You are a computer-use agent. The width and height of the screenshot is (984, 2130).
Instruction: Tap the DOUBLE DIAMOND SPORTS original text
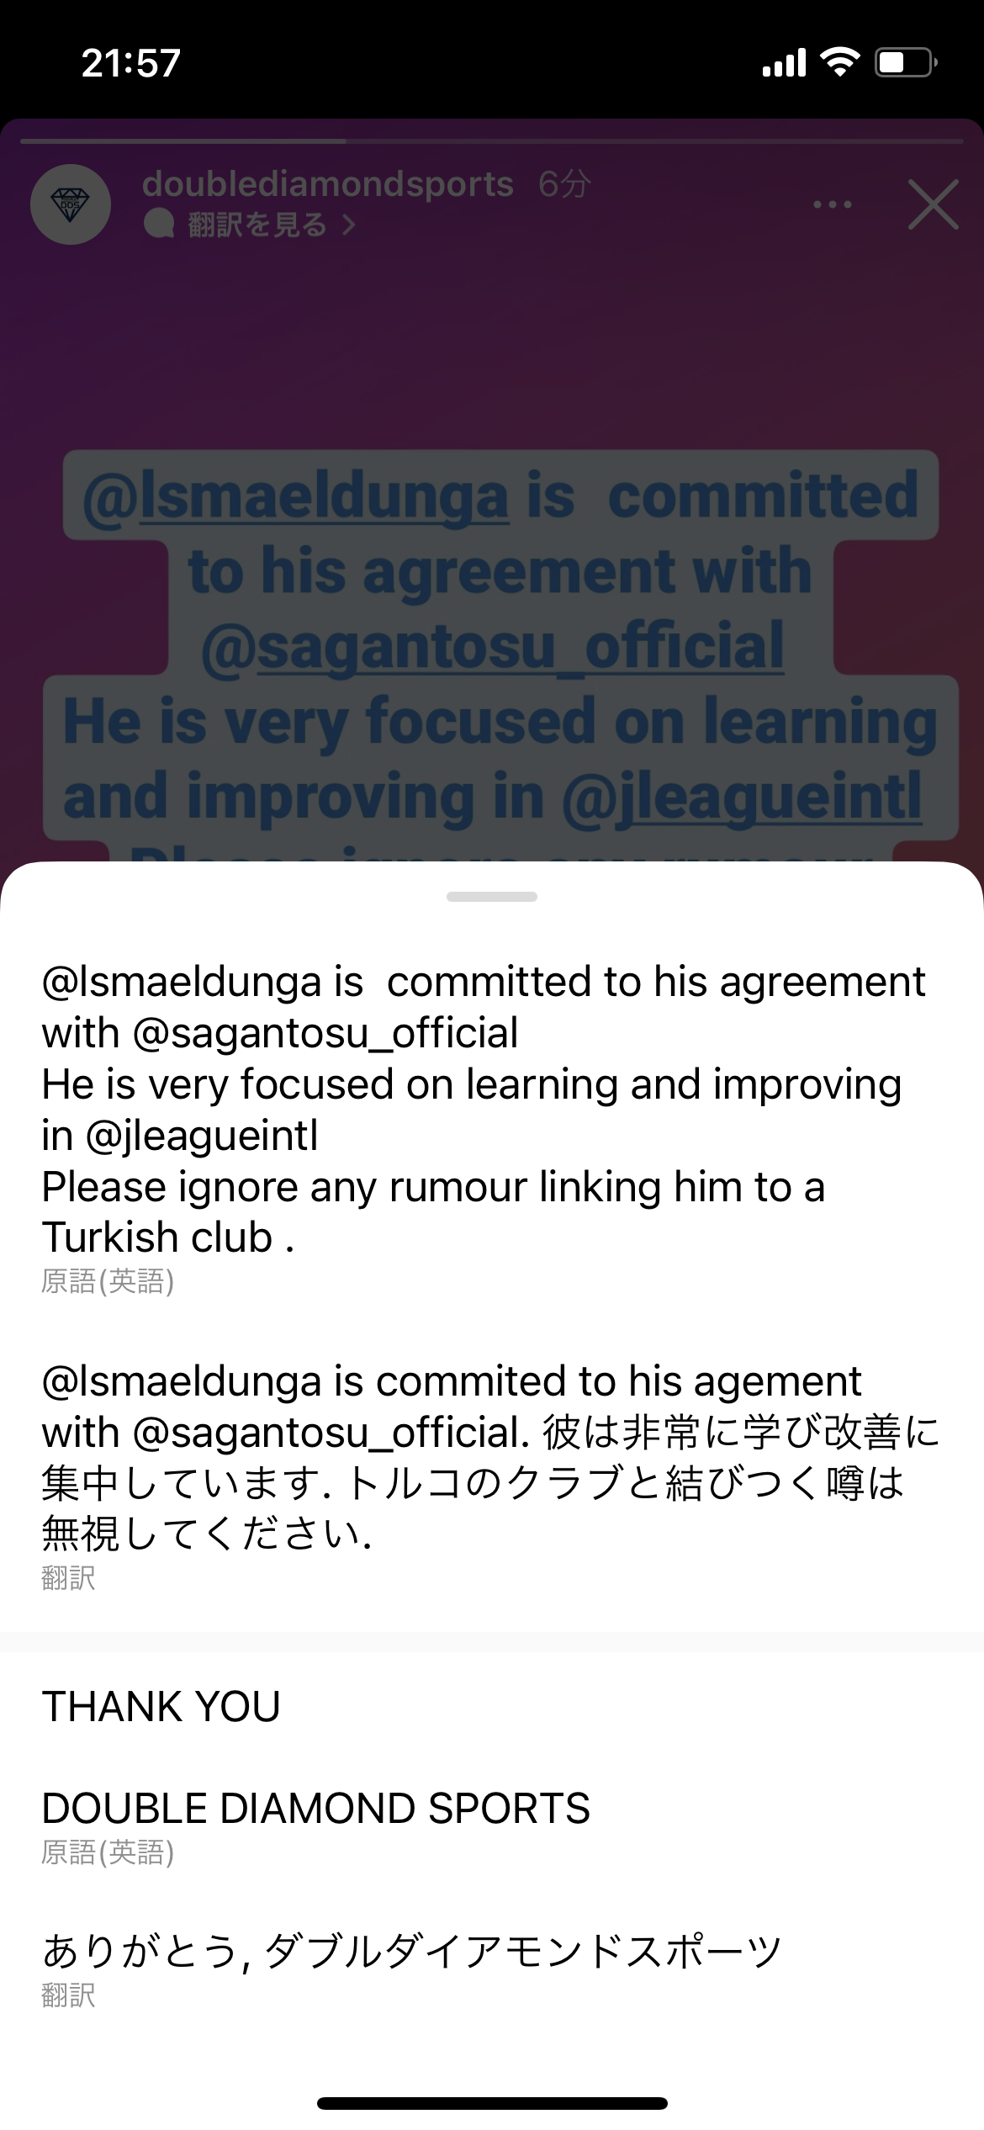(x=316, y=1809)
